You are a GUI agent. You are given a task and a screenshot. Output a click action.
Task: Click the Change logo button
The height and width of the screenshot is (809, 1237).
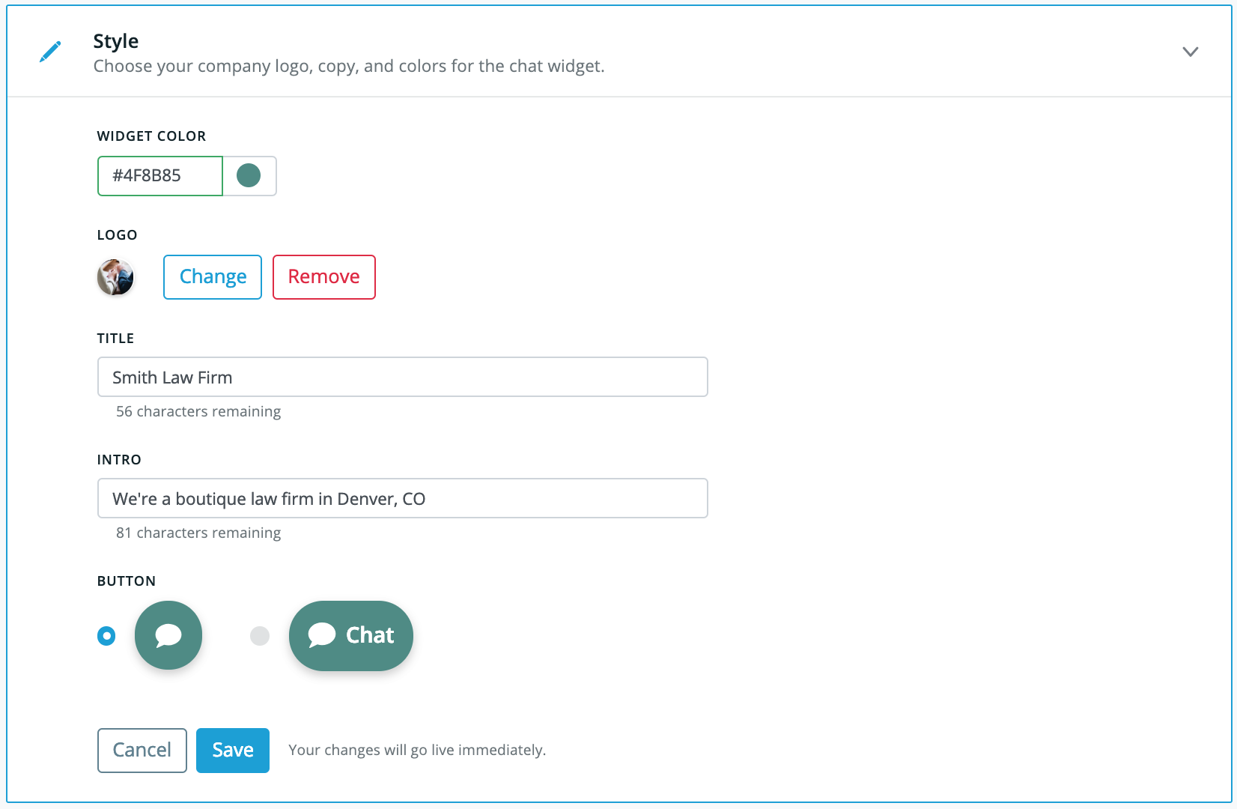pos(213,277)
